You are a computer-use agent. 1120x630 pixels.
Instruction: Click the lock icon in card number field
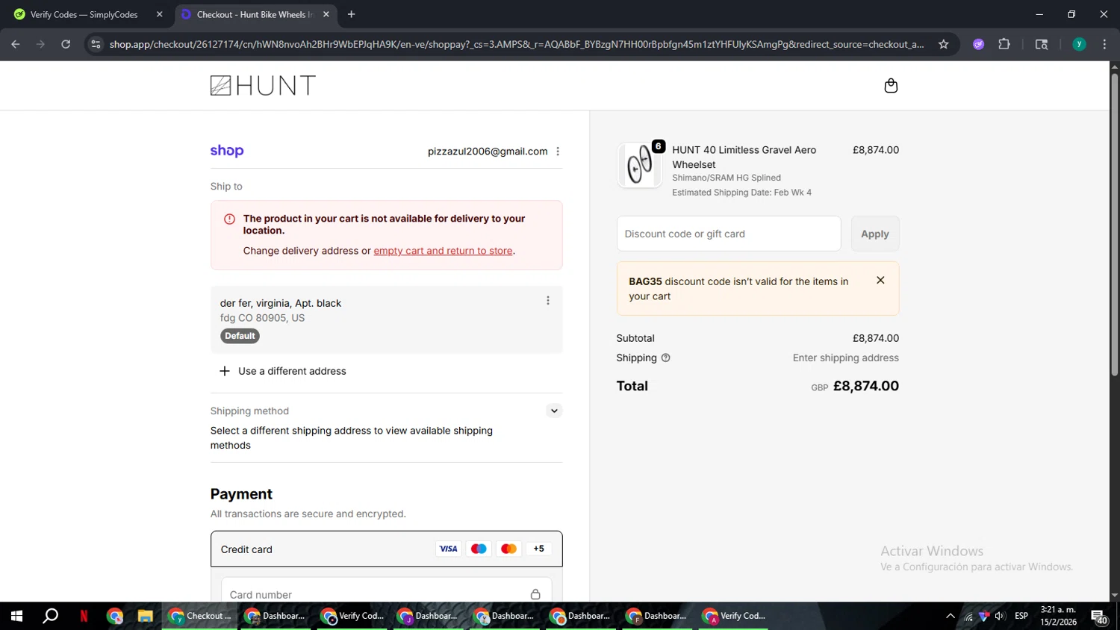(535, 595)
